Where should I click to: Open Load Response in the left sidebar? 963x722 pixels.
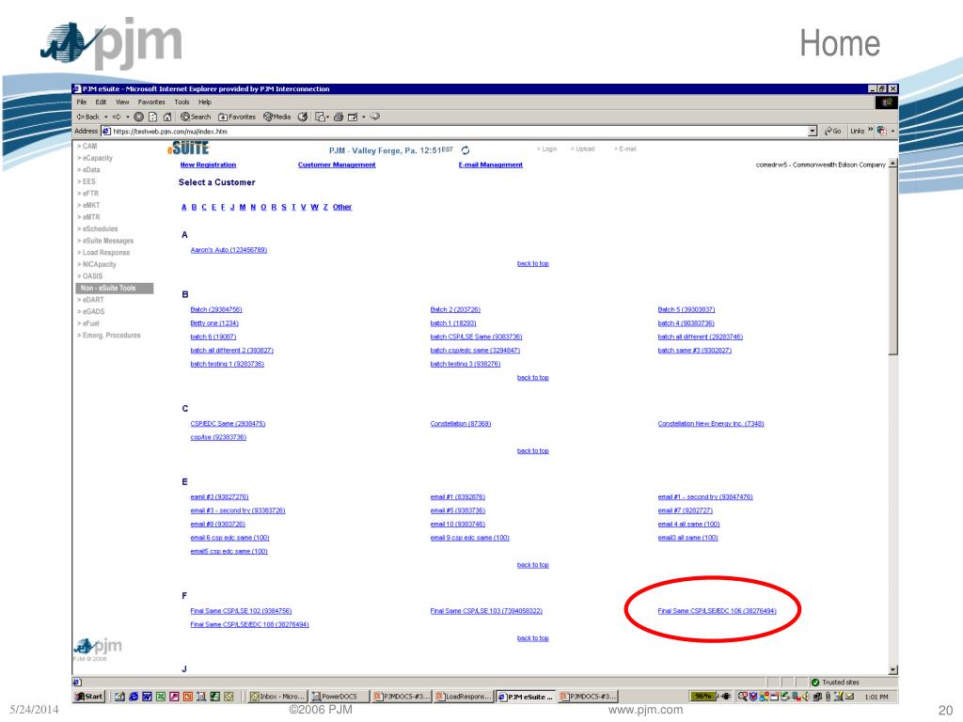pyautogui.click(x=103, y=252)
